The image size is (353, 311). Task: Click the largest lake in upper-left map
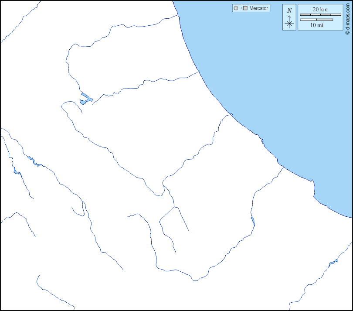(85, 99)
